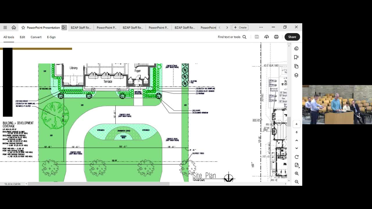Open page display options dropdown

tap(296, 165)
